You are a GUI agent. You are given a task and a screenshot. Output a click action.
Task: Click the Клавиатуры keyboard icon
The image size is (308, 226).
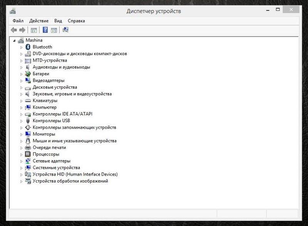(28, 100)
